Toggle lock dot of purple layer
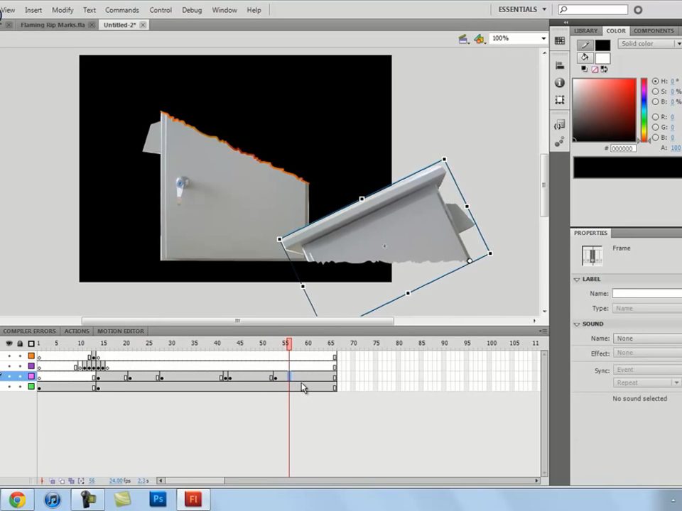Viewport: 682px width, 511px height. point(20,366)
